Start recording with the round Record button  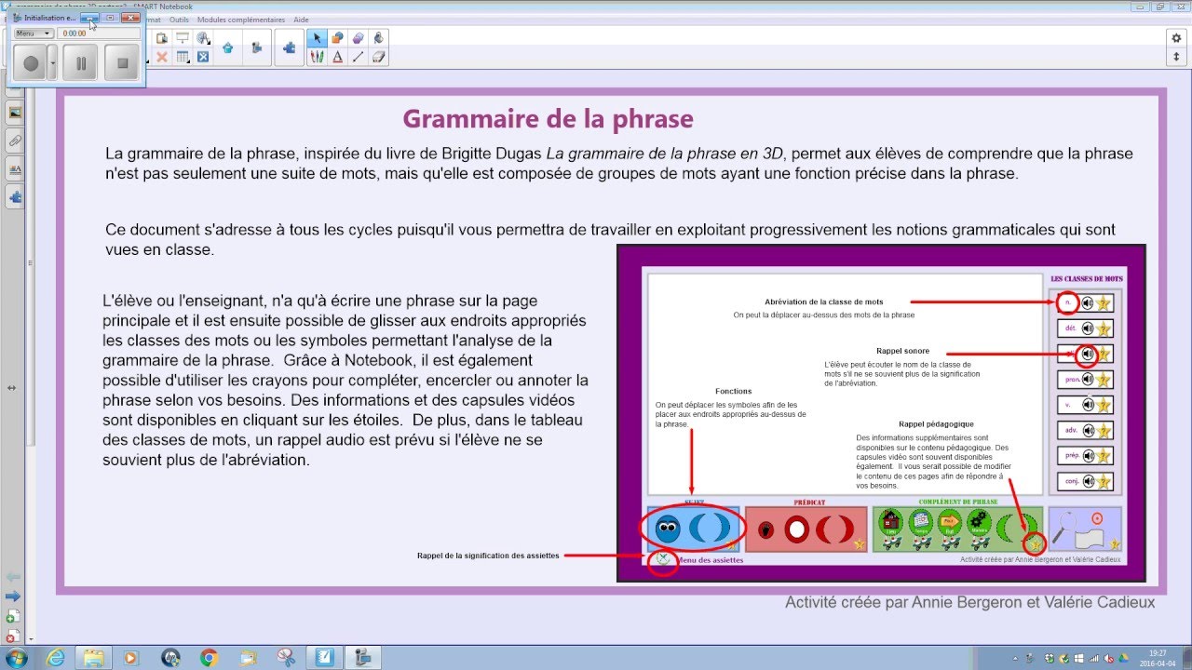tap(31, 62)
